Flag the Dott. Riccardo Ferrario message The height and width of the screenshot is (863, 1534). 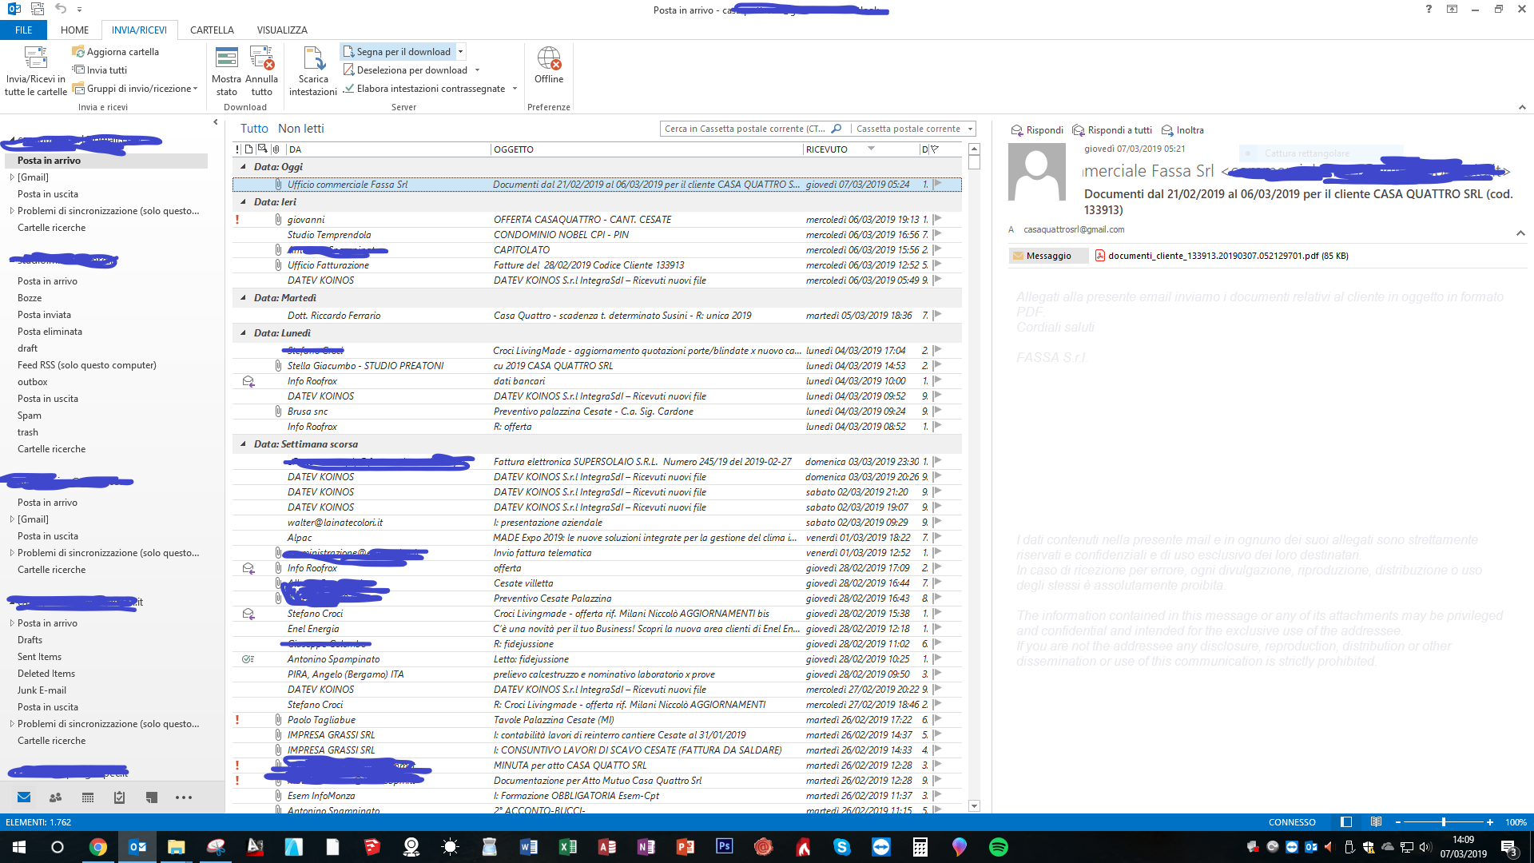tap(937, 315)
